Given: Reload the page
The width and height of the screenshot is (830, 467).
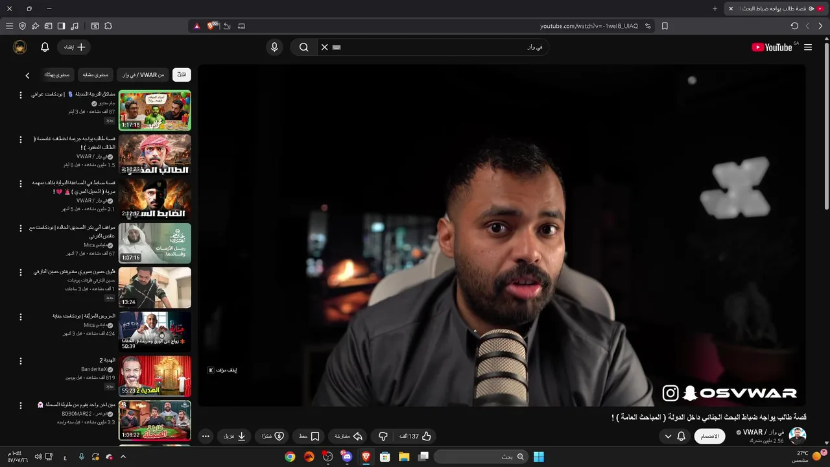Looking at the screenshot, I should click(x=794, y=26).
